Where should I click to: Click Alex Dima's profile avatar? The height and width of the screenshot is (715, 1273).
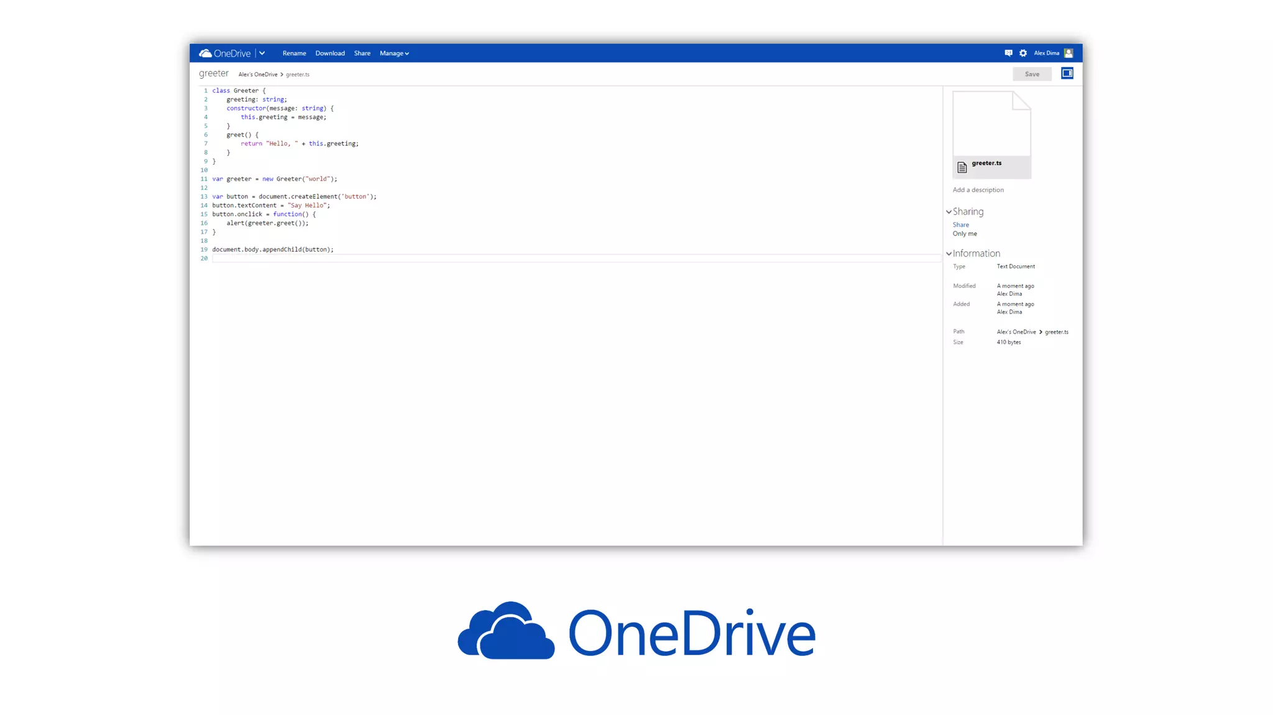(1068, 53)
